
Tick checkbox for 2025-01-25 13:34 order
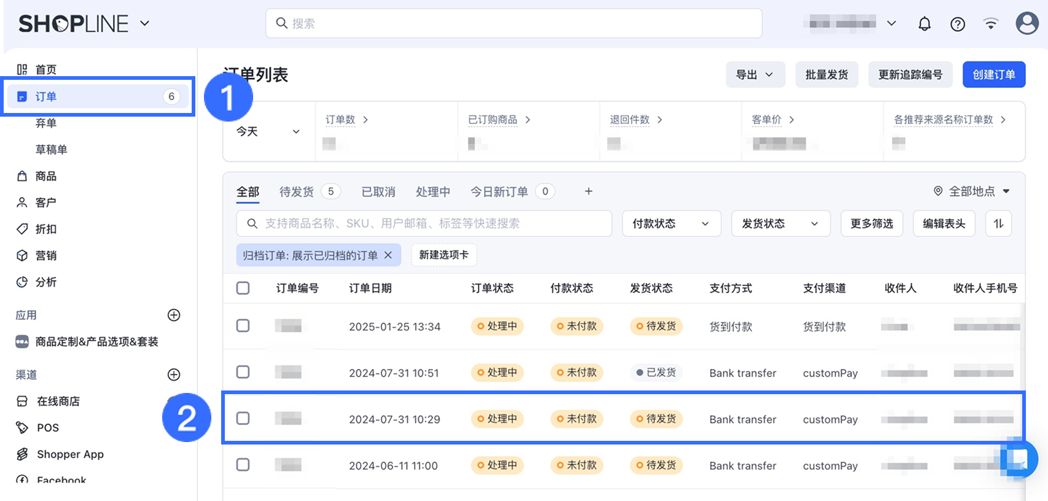click(x=243, y=325)
